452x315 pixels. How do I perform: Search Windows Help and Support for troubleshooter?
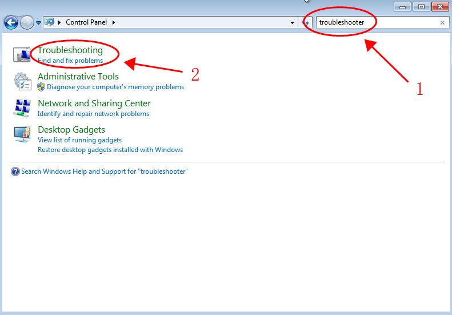[104, 172]
